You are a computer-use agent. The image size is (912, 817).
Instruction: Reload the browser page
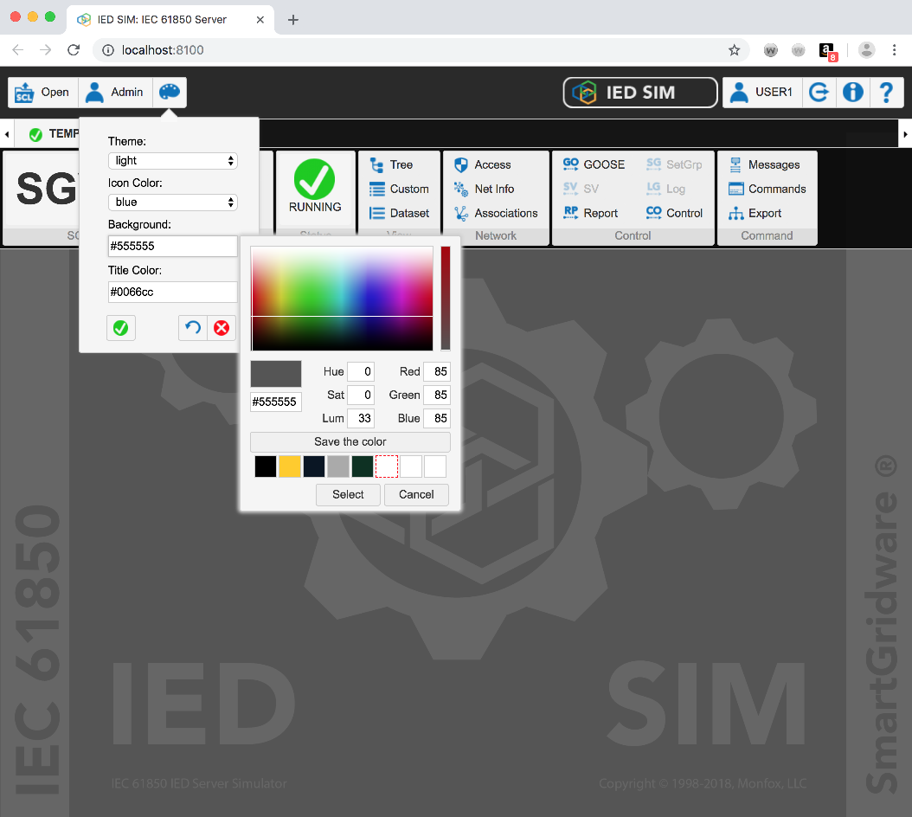coord(74,50)
